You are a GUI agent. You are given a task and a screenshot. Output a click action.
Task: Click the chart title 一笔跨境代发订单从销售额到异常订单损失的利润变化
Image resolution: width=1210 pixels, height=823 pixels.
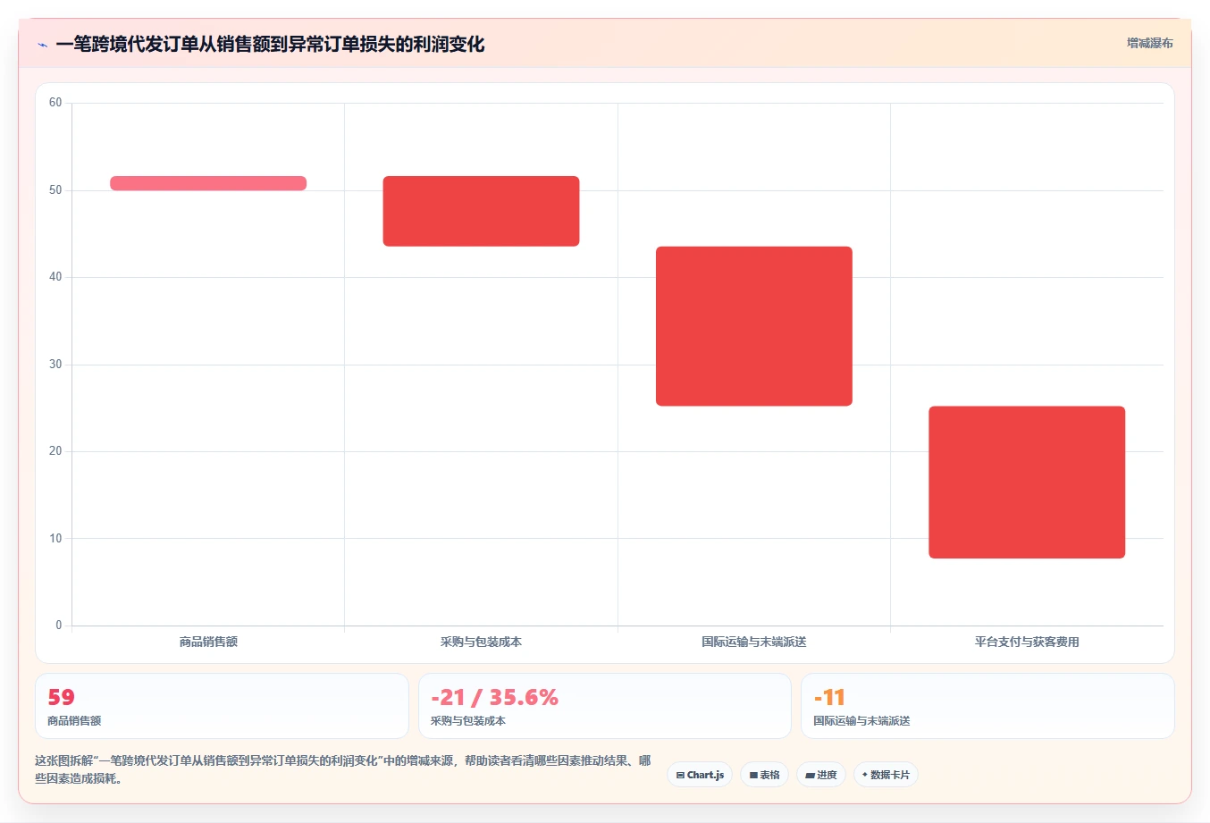click(270, 44)
